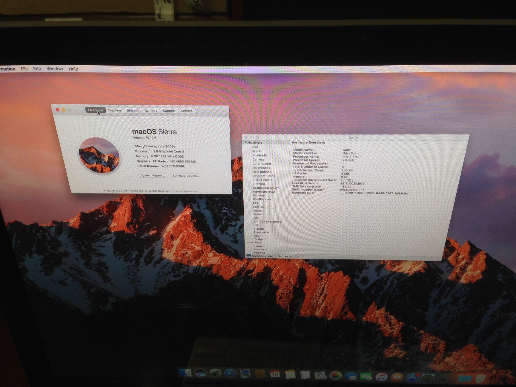
Task: Select Graphics/Displays in the sidebar
Action: coord(266,188)
